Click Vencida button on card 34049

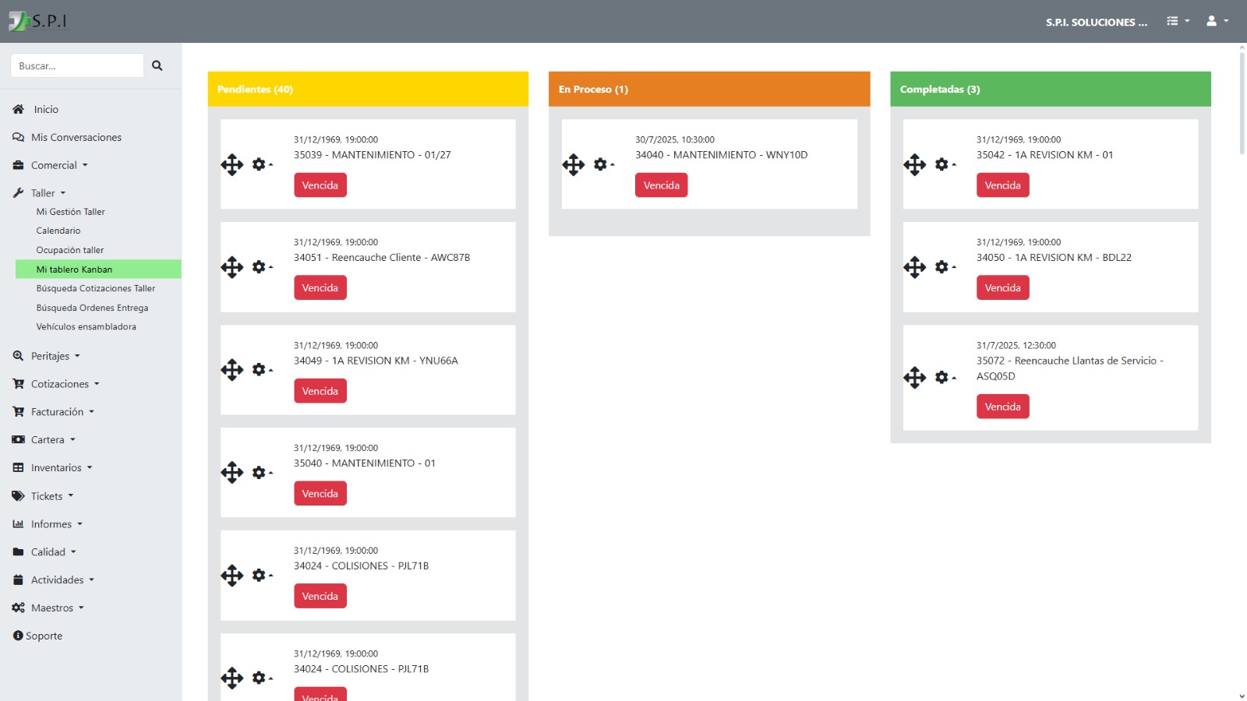pyautogui.click(x=320, y=391)
